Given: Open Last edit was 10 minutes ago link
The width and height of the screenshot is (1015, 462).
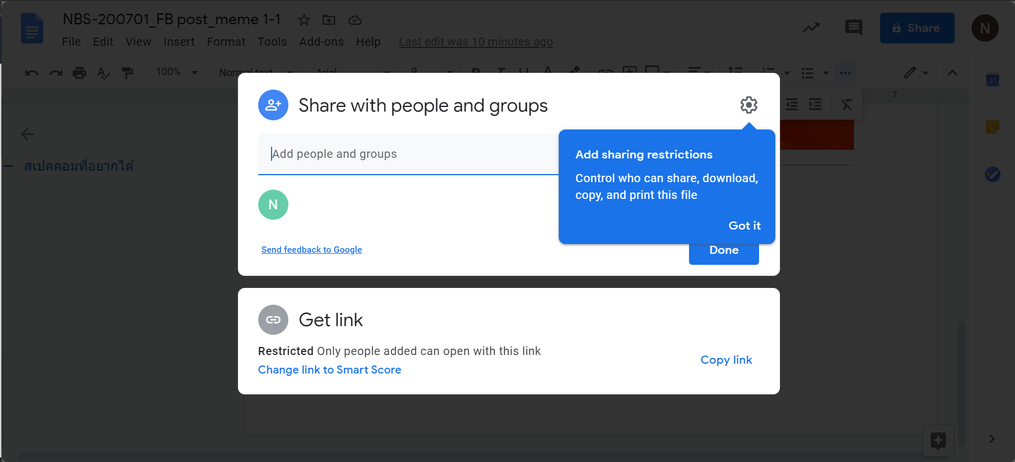Looking at the screenshot, I should pos(475,42).
